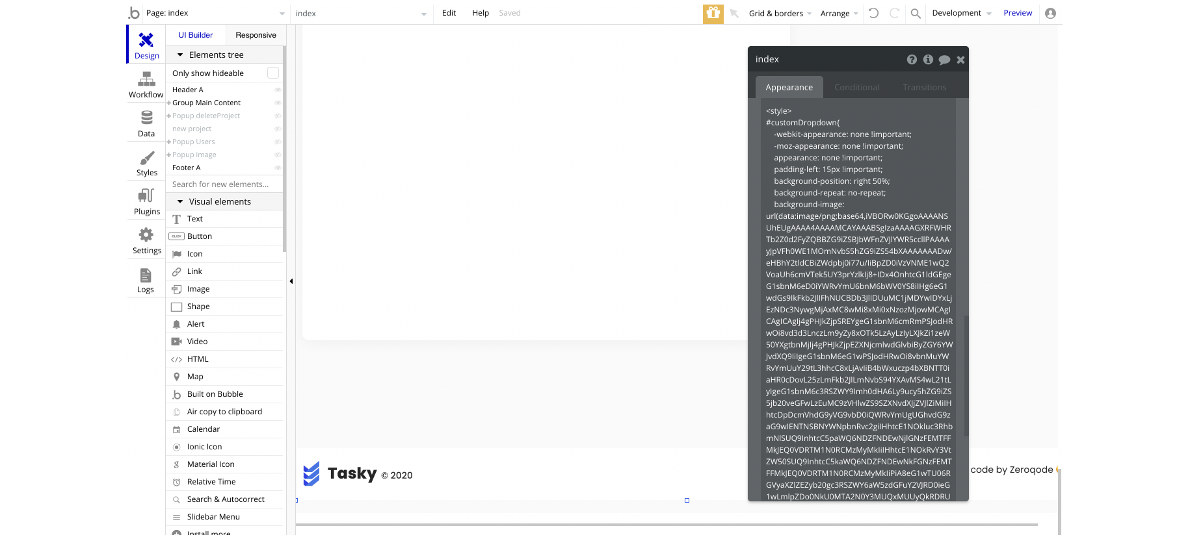Collapse the Visual elements section
Viewport: 1190px width, 539px height.
pyautogui.click(x=180, y=202)
